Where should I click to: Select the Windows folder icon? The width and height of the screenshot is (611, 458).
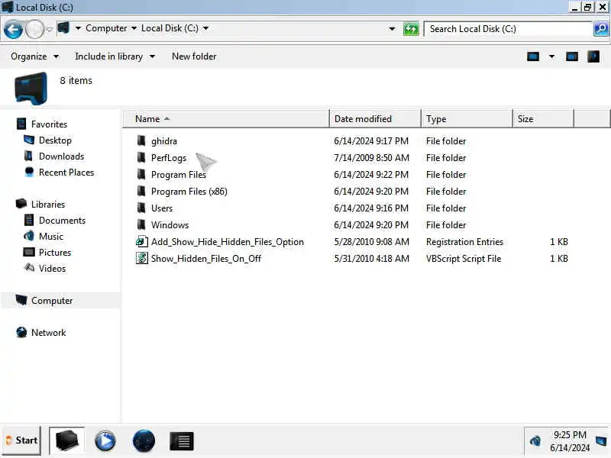click(x=141, y=224)
